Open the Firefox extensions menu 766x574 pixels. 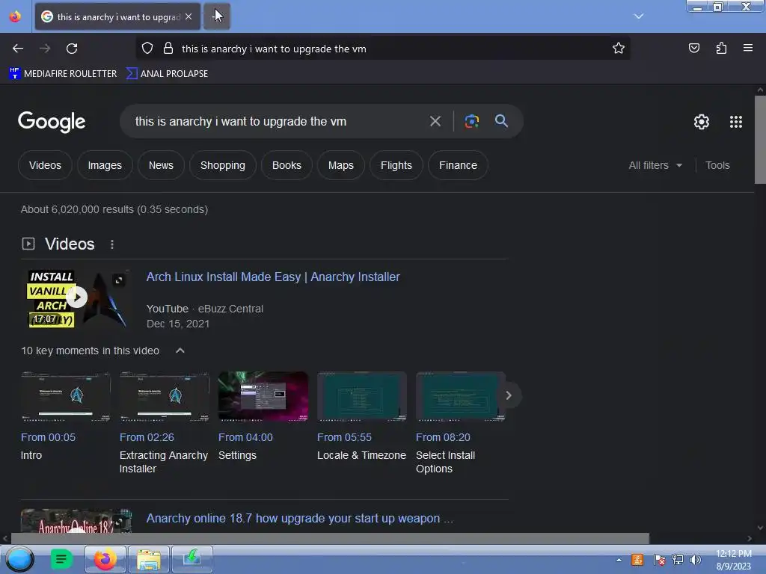coord(721,49)
